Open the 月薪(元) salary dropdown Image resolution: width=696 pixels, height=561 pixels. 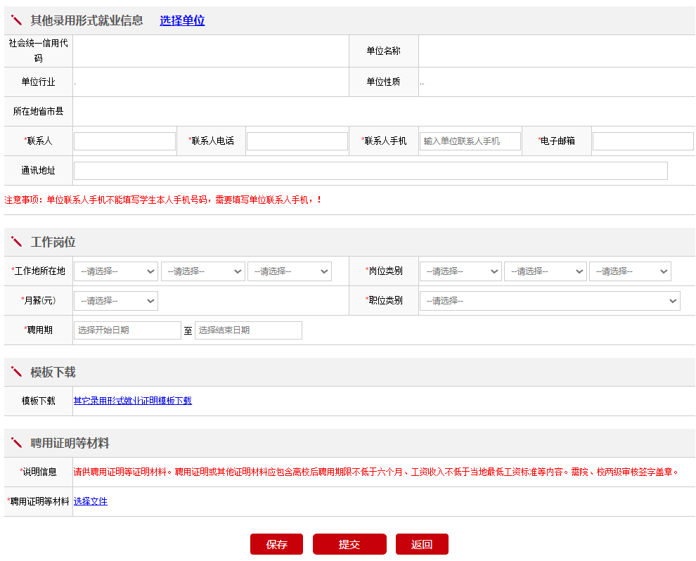[116, 301]
